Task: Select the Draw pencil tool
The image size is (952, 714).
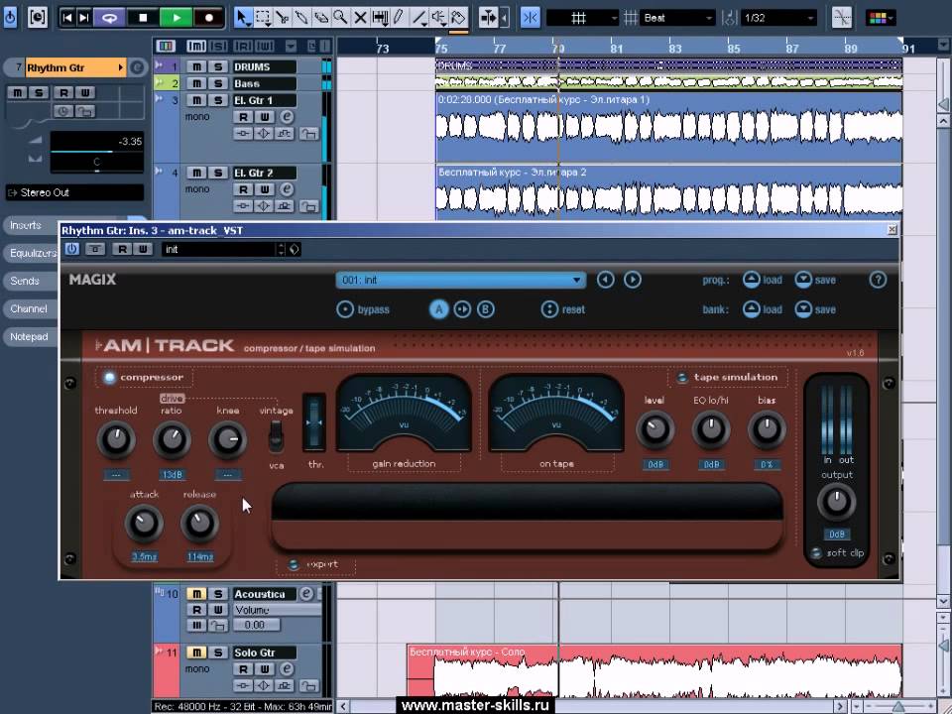Action: click(x=399, y=18)
